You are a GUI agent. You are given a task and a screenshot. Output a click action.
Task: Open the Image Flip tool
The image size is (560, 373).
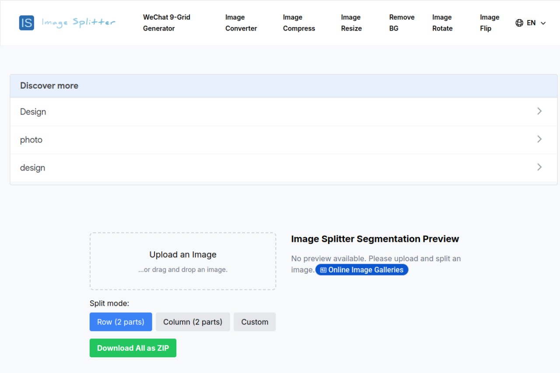click(490, 23)
